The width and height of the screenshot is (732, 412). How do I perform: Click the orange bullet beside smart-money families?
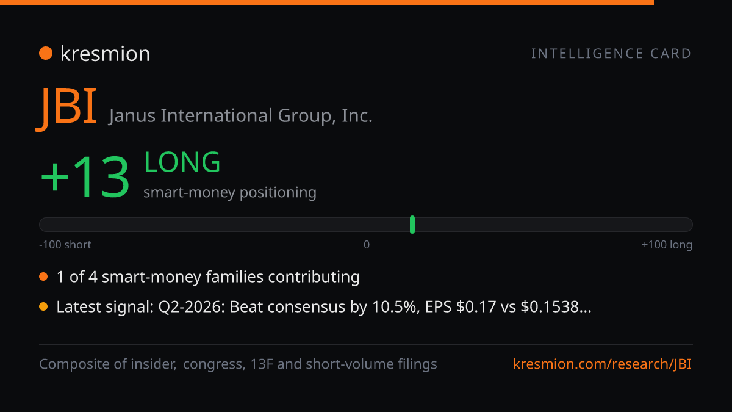point(43,277)
